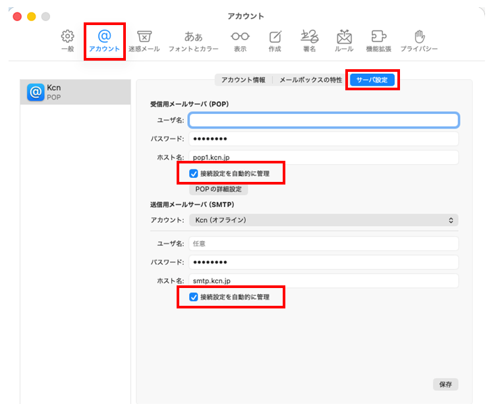Select the 署名 signature icon
The width and height of the screenshot is (487, 404).
pyautogui.click(x=308, y=41)
